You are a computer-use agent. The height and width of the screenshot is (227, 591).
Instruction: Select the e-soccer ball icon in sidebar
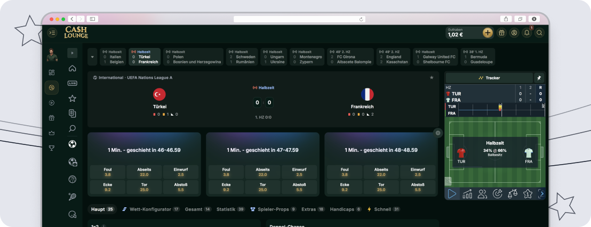click(73, 162)
